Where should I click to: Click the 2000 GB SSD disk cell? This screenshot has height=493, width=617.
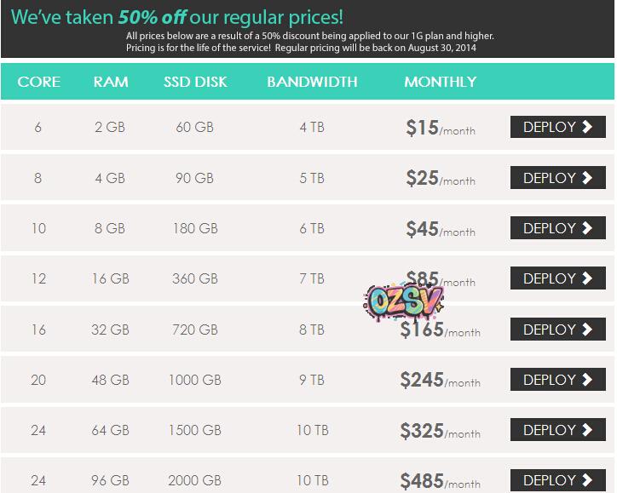[195, 480]
